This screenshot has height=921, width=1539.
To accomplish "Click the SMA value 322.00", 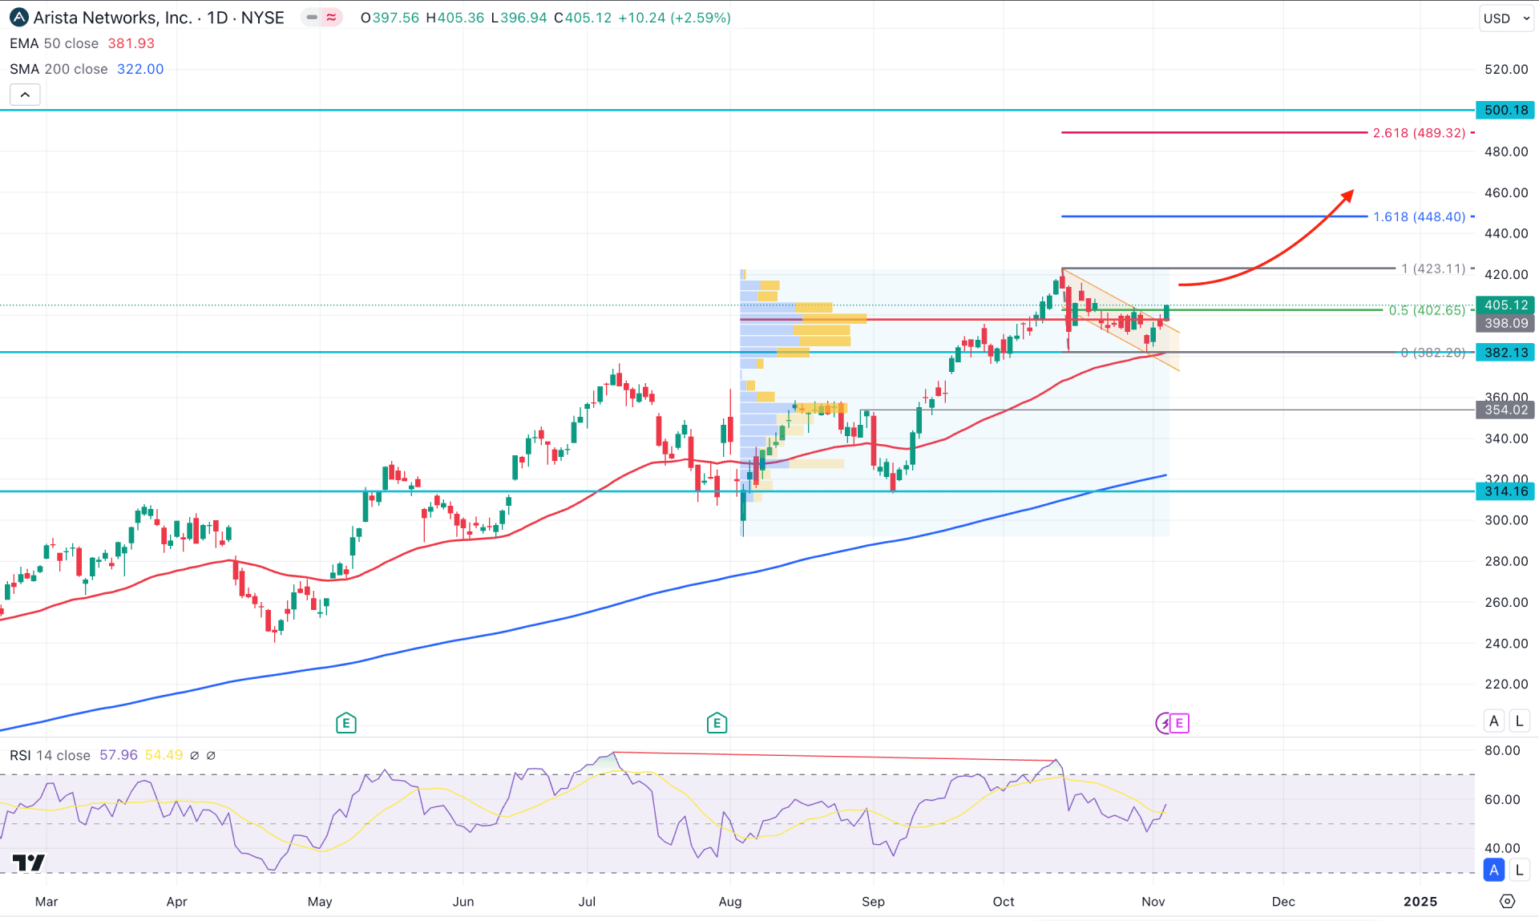I will [x=140, y=69].
